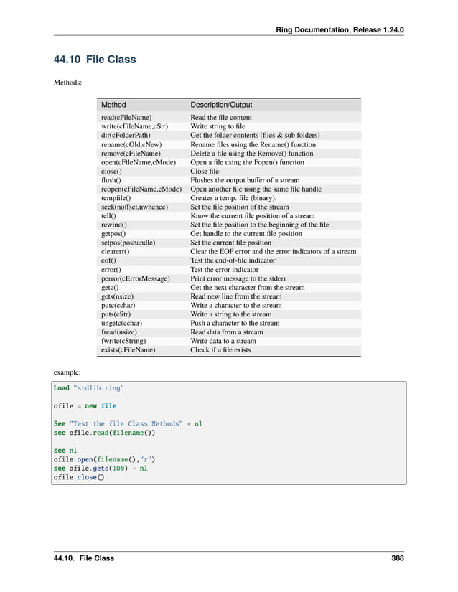
Task: Click 'Flushes the output buffer of a stream'
Action: coord(245,180)
